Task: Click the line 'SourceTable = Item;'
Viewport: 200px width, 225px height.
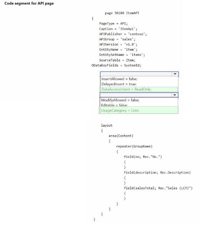Action: (117, 60)
